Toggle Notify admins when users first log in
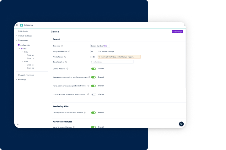The image size is (226, 150). (x=94, y=86)
